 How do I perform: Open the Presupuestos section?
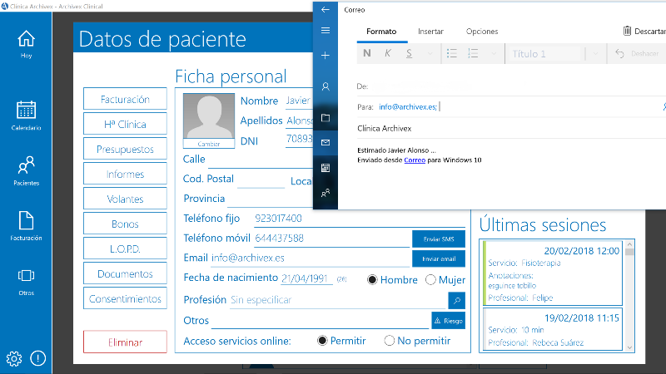pyautogui.click(x=125, y=150)
